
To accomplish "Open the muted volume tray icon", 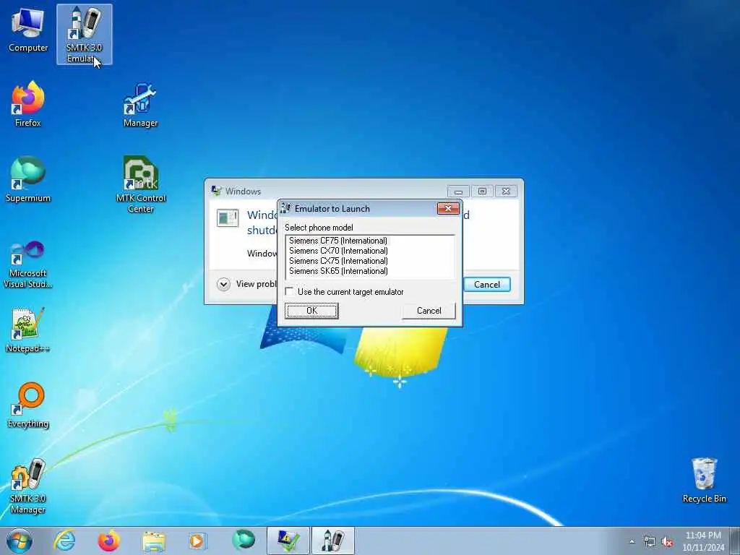I will 667,542.
